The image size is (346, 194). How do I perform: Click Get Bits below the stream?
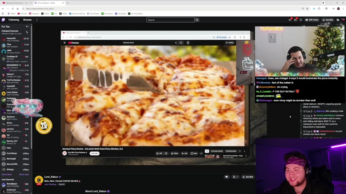coord(248,177)
